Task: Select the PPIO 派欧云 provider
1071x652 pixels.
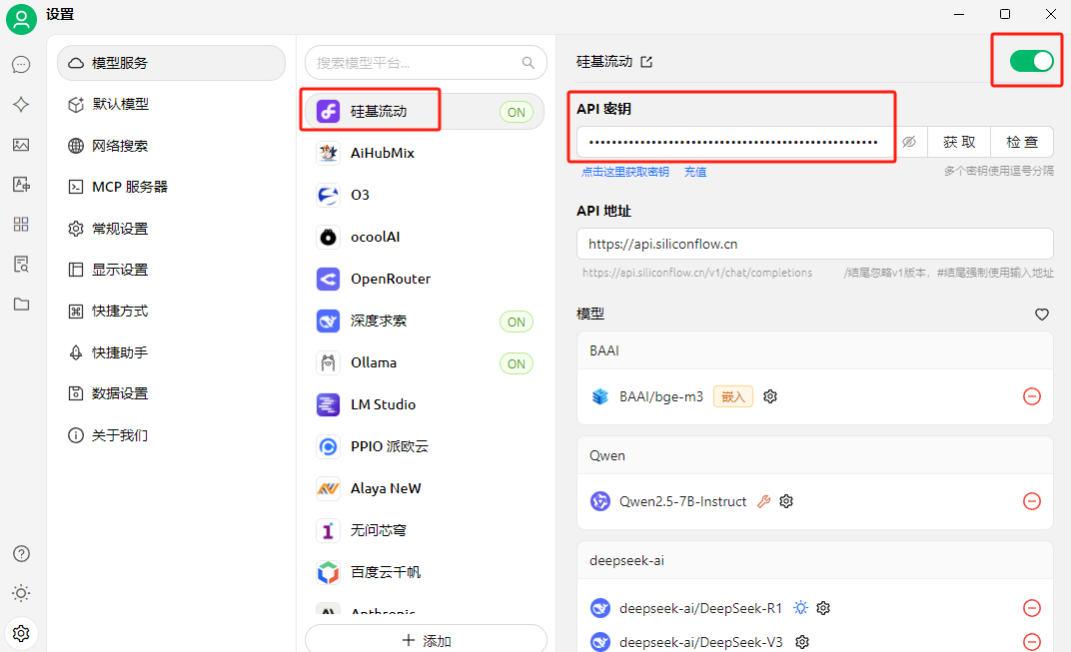Action: tap(425, 446)
